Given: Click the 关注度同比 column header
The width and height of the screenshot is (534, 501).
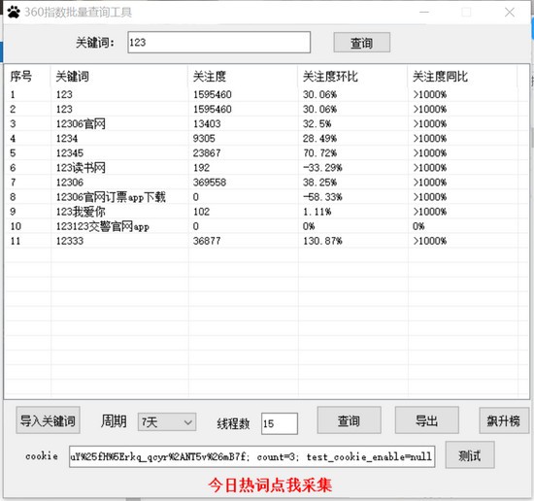Looking at the screenshot, I should point(462,77).
